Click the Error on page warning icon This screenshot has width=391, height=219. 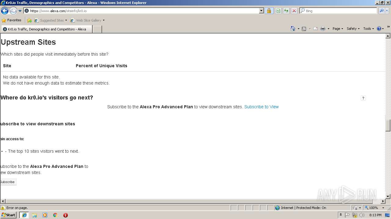point(3,208)
